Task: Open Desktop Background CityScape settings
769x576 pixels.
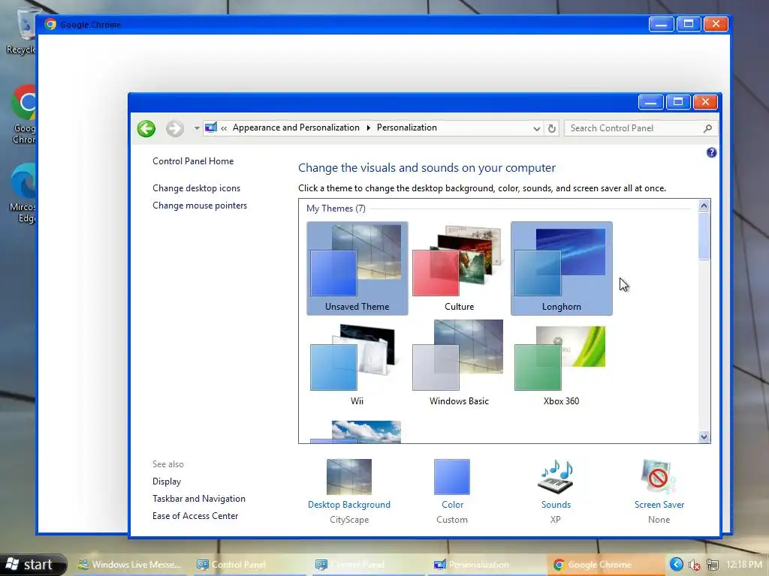Action: pyautogui.click(x=349, y=492)
